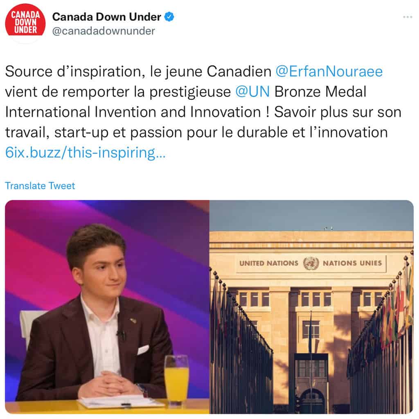Click Translate Tweet
Viewport: 419px width, 419px height.
click(40, 186)
